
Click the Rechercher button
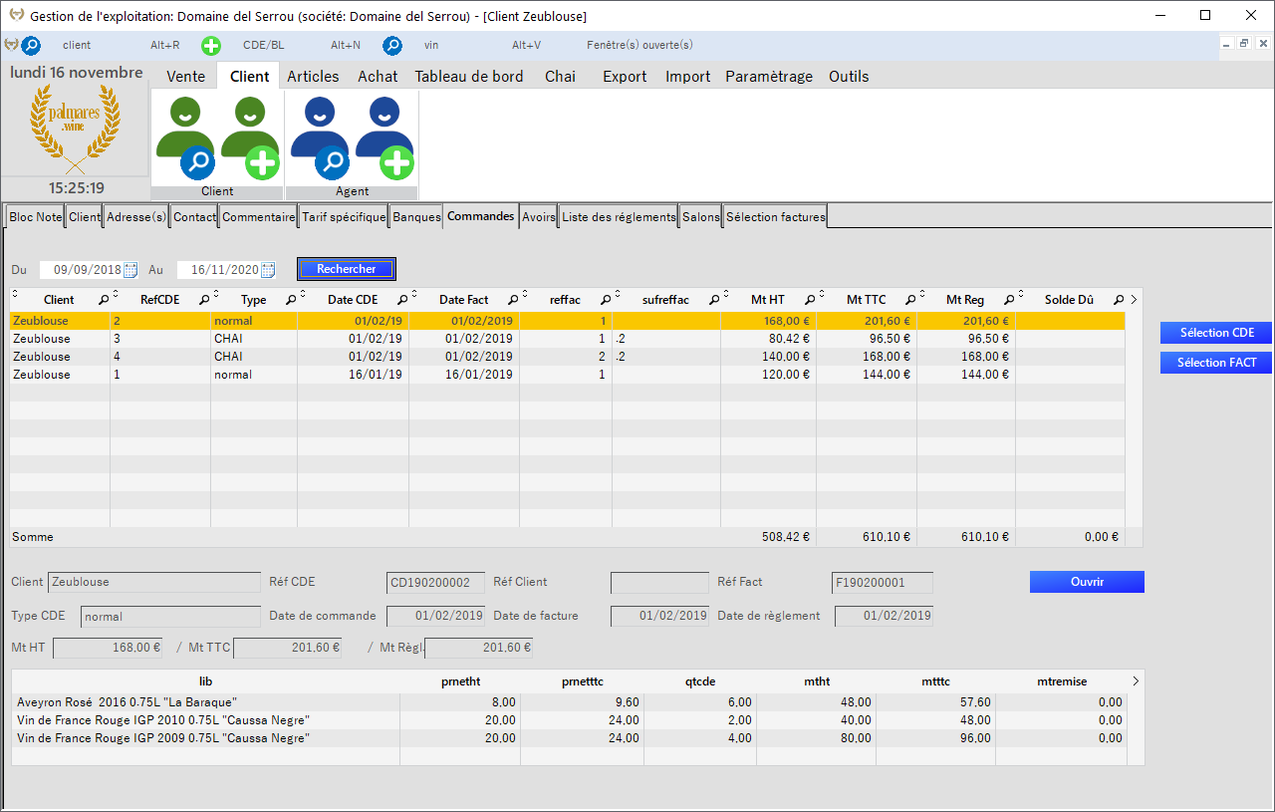tap(346, 268)
